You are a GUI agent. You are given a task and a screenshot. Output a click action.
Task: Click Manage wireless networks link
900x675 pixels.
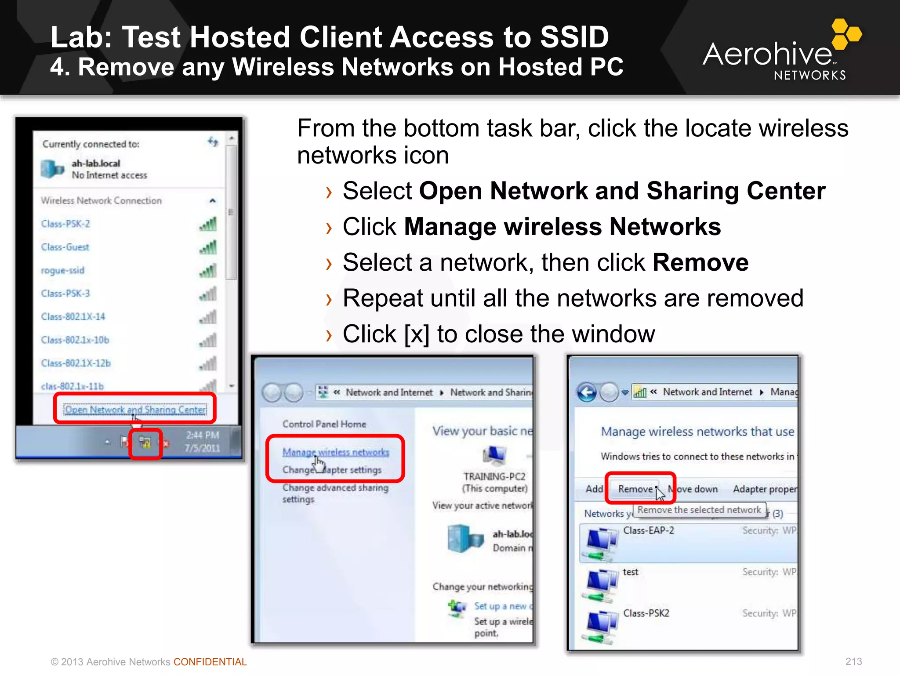point(336,452)
